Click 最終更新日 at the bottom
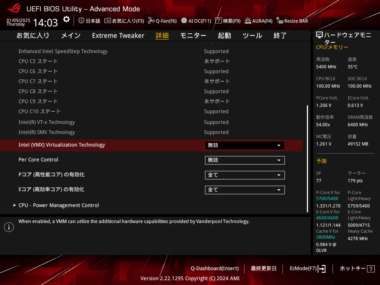 263,269
